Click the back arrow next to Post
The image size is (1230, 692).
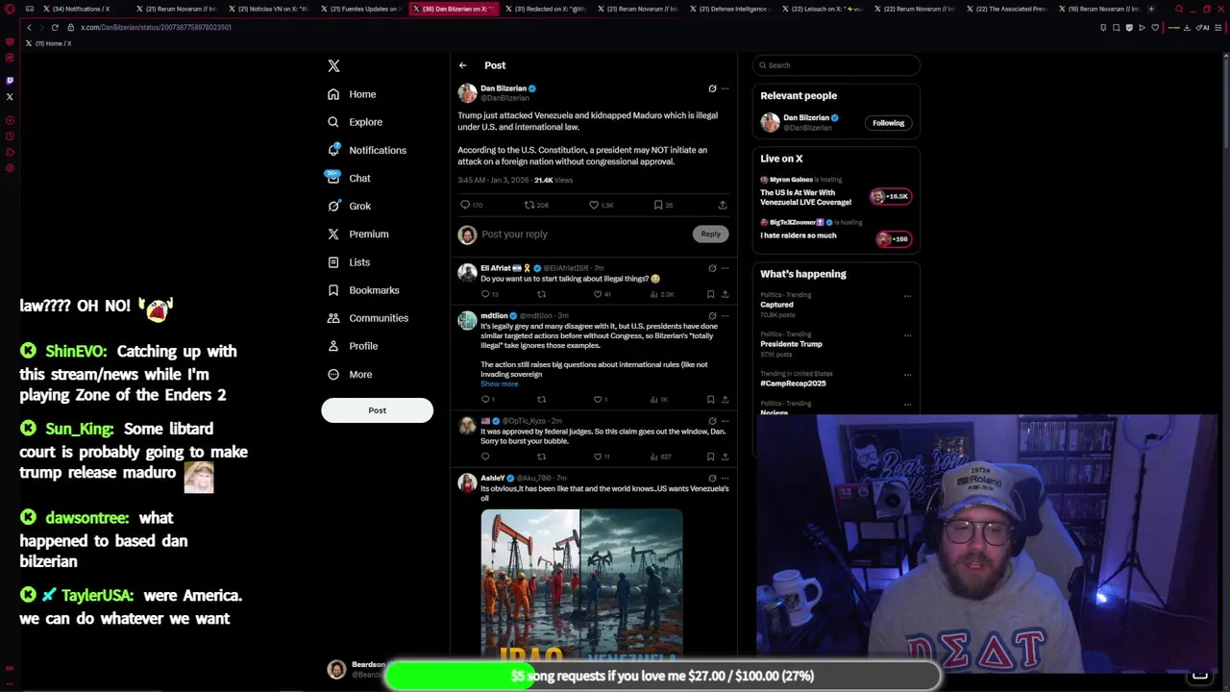click(462, 65)
